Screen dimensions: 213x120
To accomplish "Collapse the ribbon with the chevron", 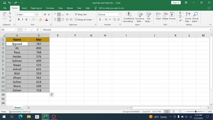I will tap(210, 25).
